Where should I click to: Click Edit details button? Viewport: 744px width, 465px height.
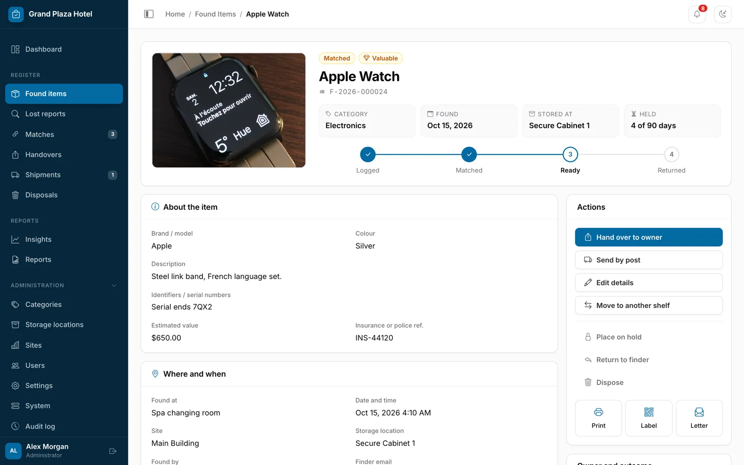click(649, 283)
